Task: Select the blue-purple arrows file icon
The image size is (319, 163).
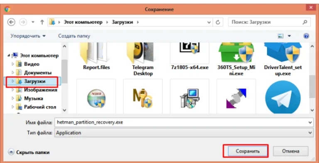Action: (x=236, y=98)
